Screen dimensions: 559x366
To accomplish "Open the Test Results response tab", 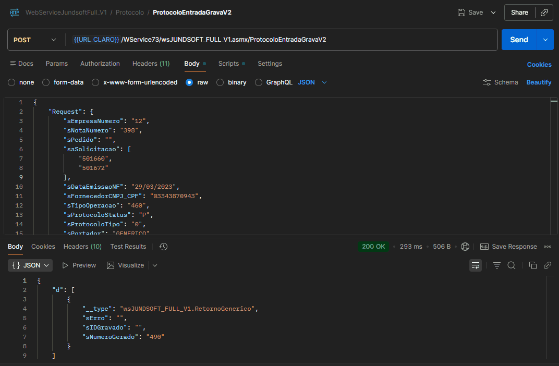I will [128, 247].
